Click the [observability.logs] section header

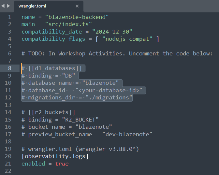click(55, 156)
